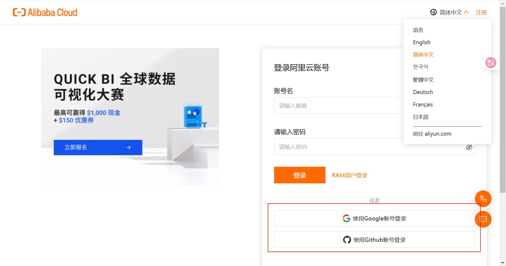Open the RAM用户登录 link

pyautogui.click(x=349, y=175)
